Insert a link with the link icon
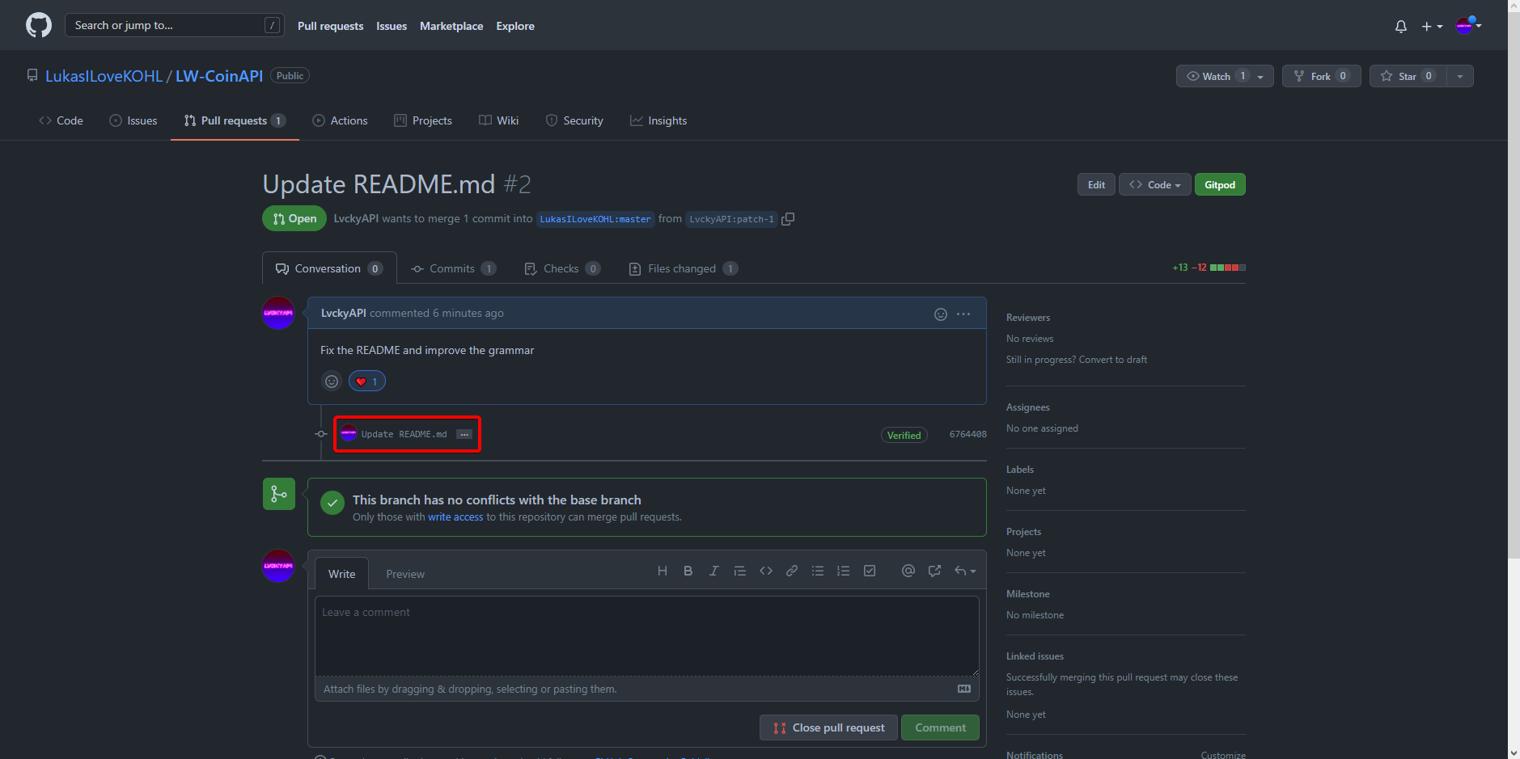Viewport: 1520px width, 759px height. coord(791,571)
